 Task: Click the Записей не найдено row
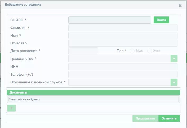tap(93, 99)
